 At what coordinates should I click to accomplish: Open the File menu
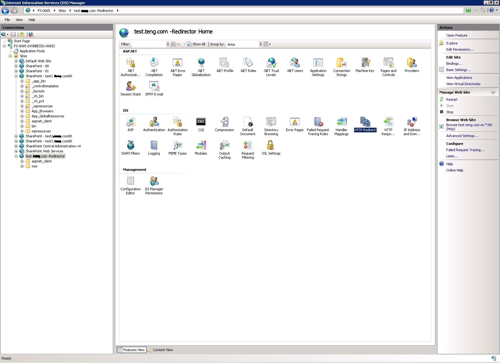[7, 20]
